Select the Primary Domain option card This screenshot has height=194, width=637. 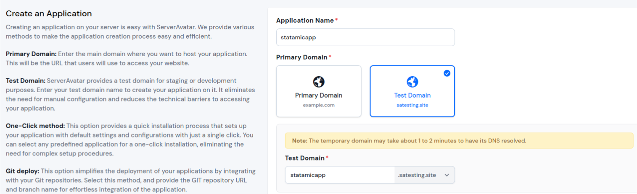point(319,91)
